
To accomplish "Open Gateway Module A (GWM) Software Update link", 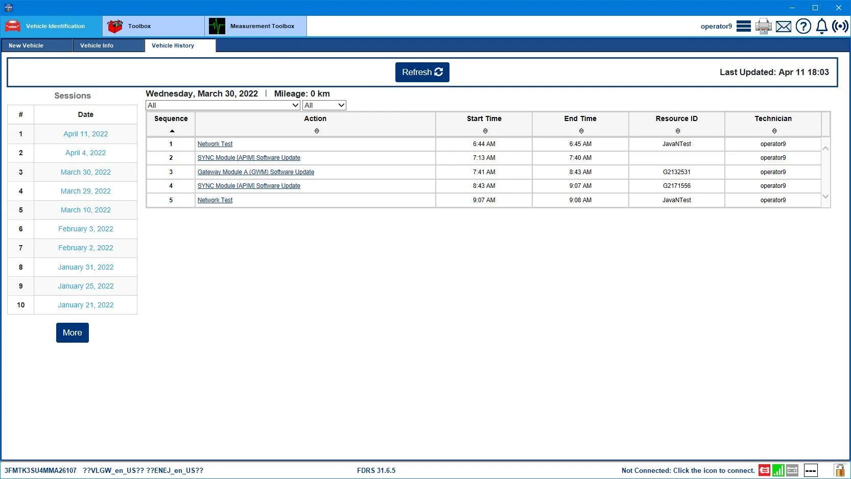I will click(256, 172).
